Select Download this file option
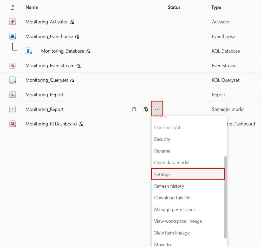Screen dimensions: 261x247 [x=172, y=198]
